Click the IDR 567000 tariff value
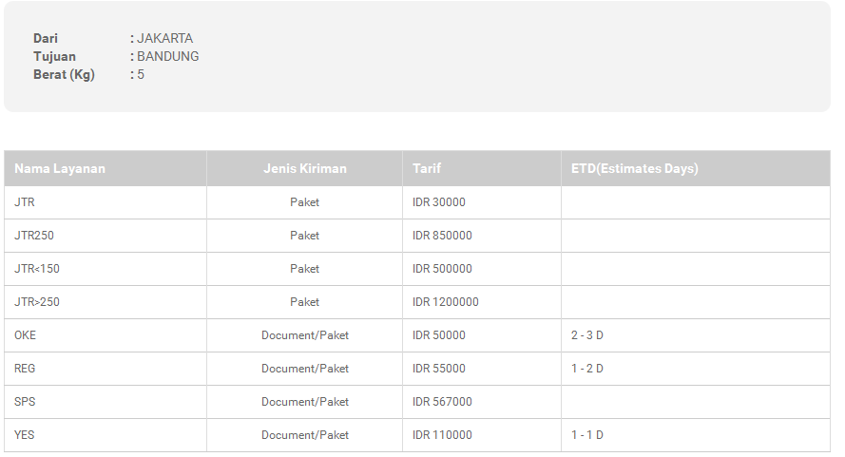845x457 pixels. click(442, 402)
